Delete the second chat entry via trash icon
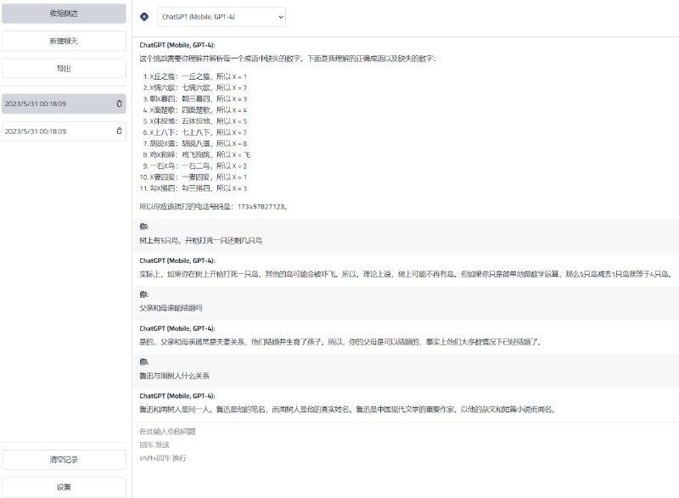Viewport: 679px width, 498px height. 120,131
